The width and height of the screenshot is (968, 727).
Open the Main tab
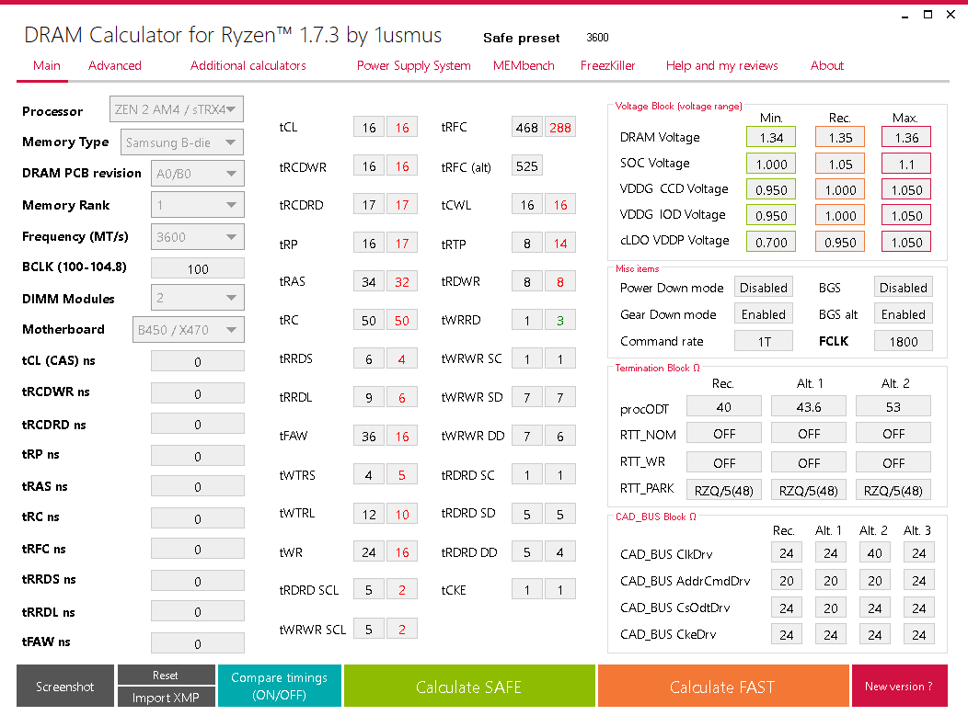(x=47, y=65)
